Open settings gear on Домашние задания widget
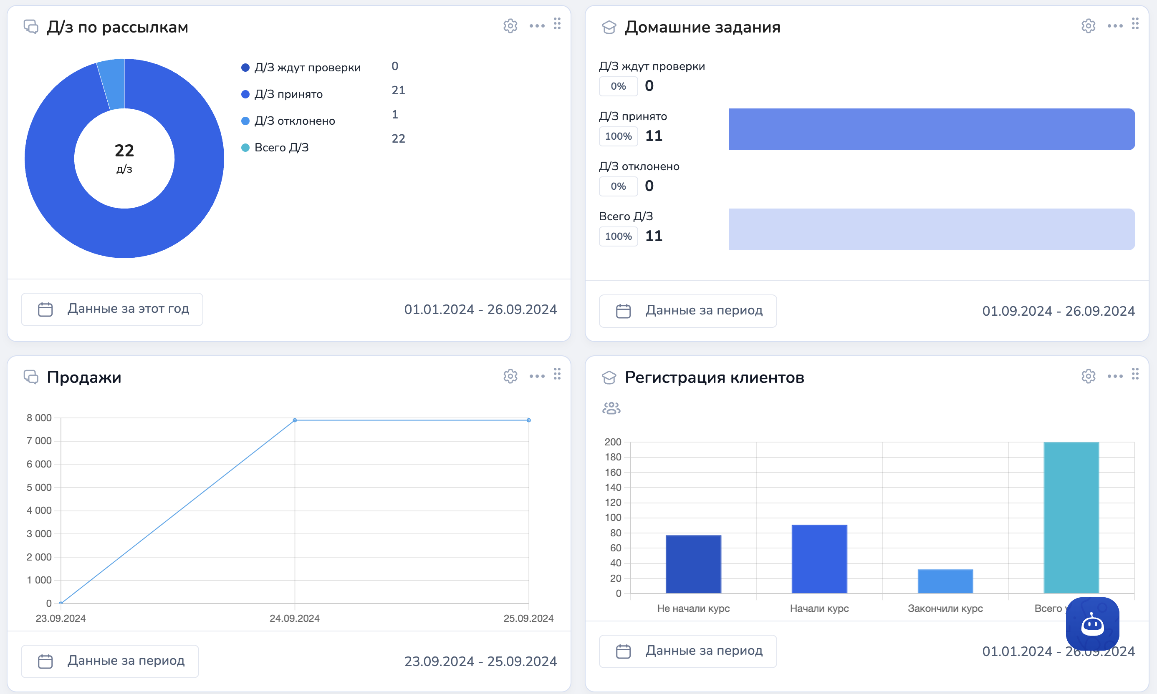 point(1088,26)
